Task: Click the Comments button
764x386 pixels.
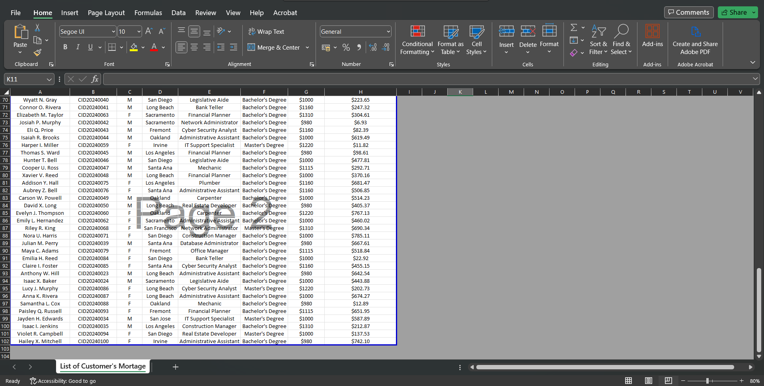Action: pyautogui.click(x=689, y=12)
